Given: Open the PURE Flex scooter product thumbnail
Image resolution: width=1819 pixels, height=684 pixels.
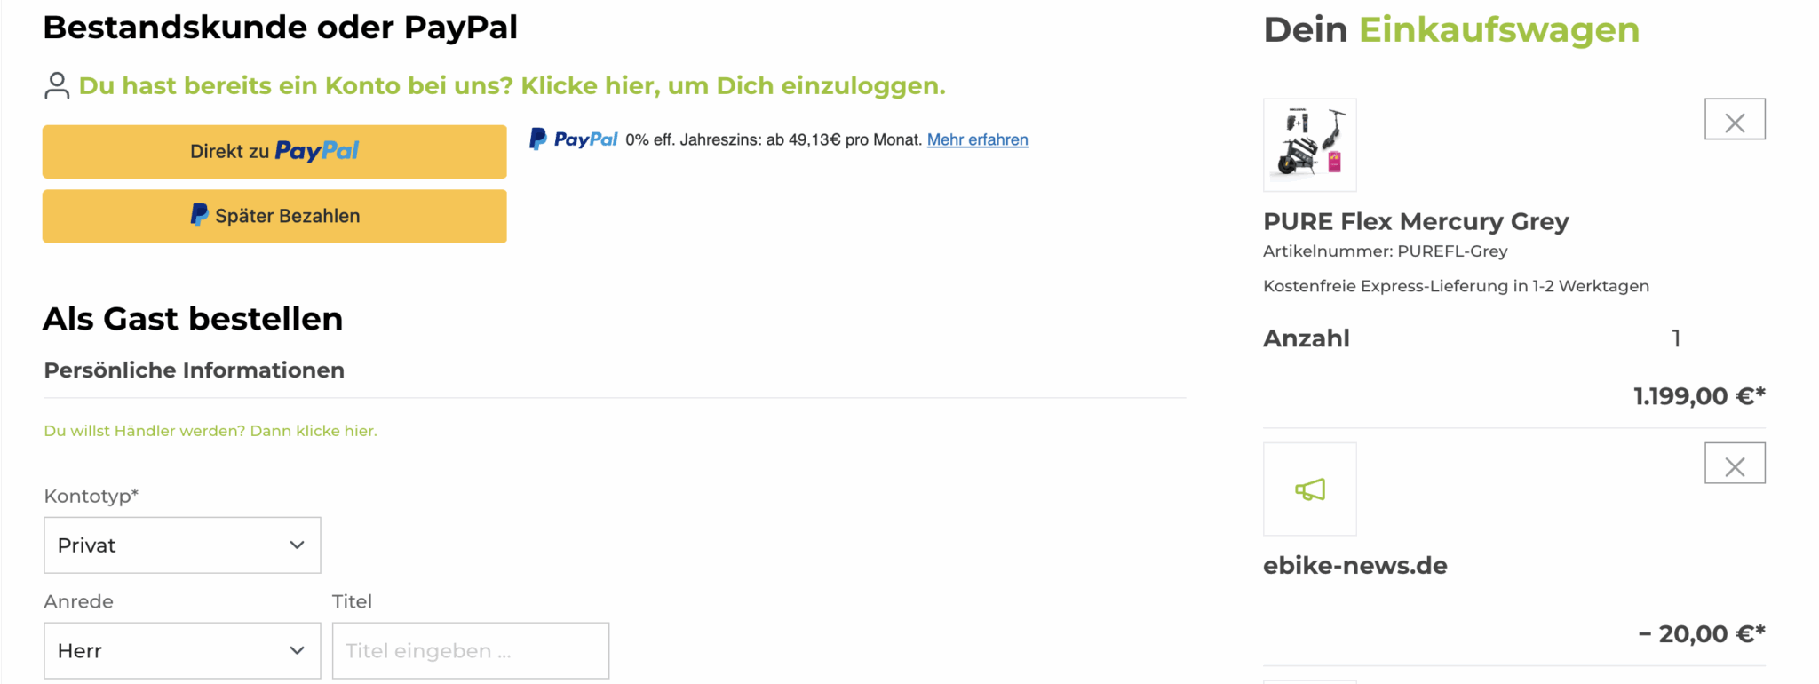Looking at the screenshot, I should tap(1310, 145).
